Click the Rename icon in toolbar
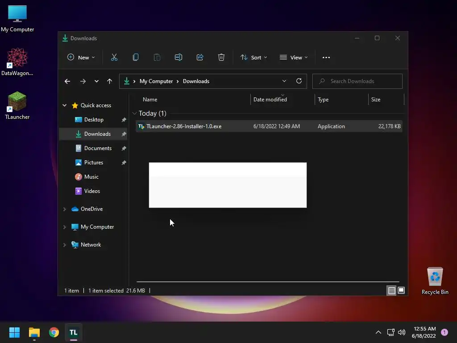The height and width of the screenshot is (343, 457). [x=179, y=58]
